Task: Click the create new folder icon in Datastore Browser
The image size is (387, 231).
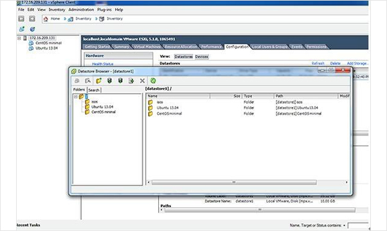Action: click(x=99, y=81)
